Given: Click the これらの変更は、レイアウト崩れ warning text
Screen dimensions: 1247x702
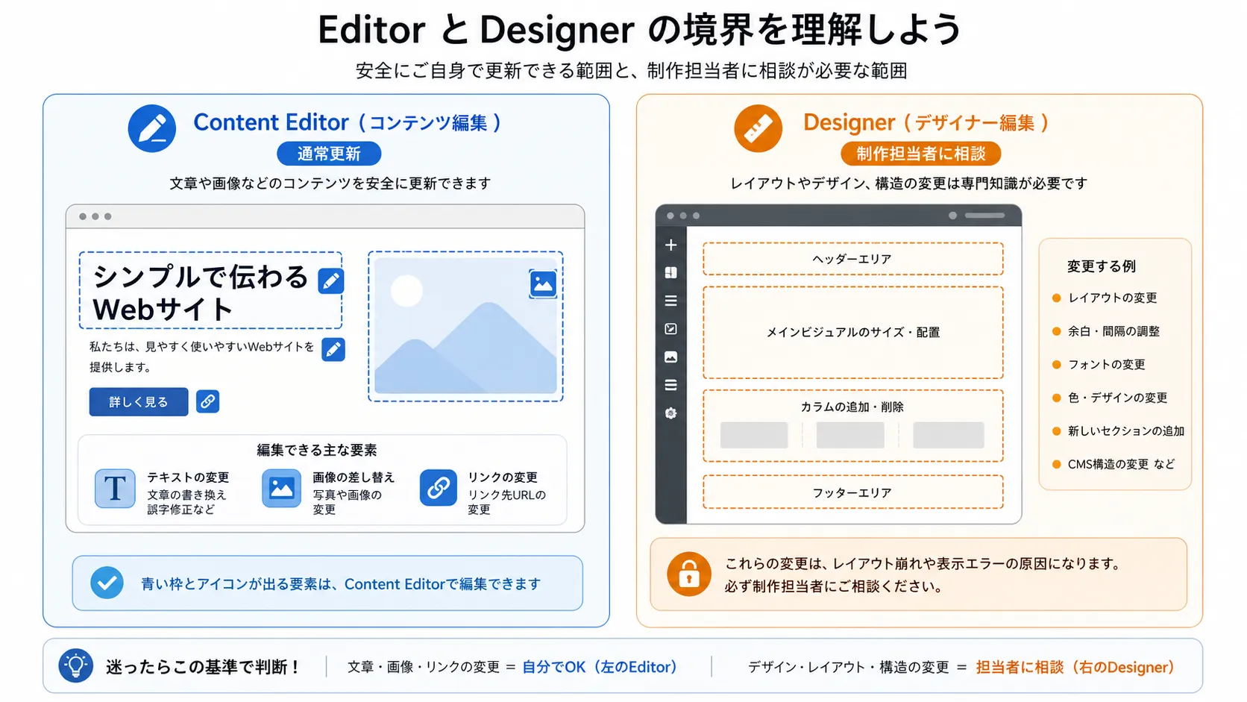Looking at the screenshot, I should 923,574.
